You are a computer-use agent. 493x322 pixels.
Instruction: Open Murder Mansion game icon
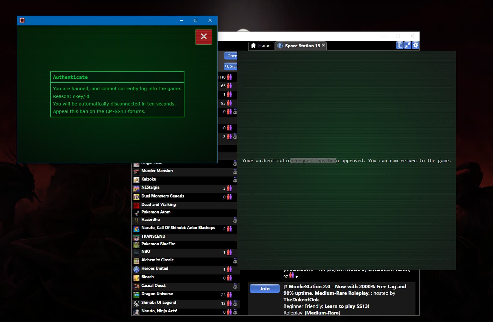(x=136, y=171)
